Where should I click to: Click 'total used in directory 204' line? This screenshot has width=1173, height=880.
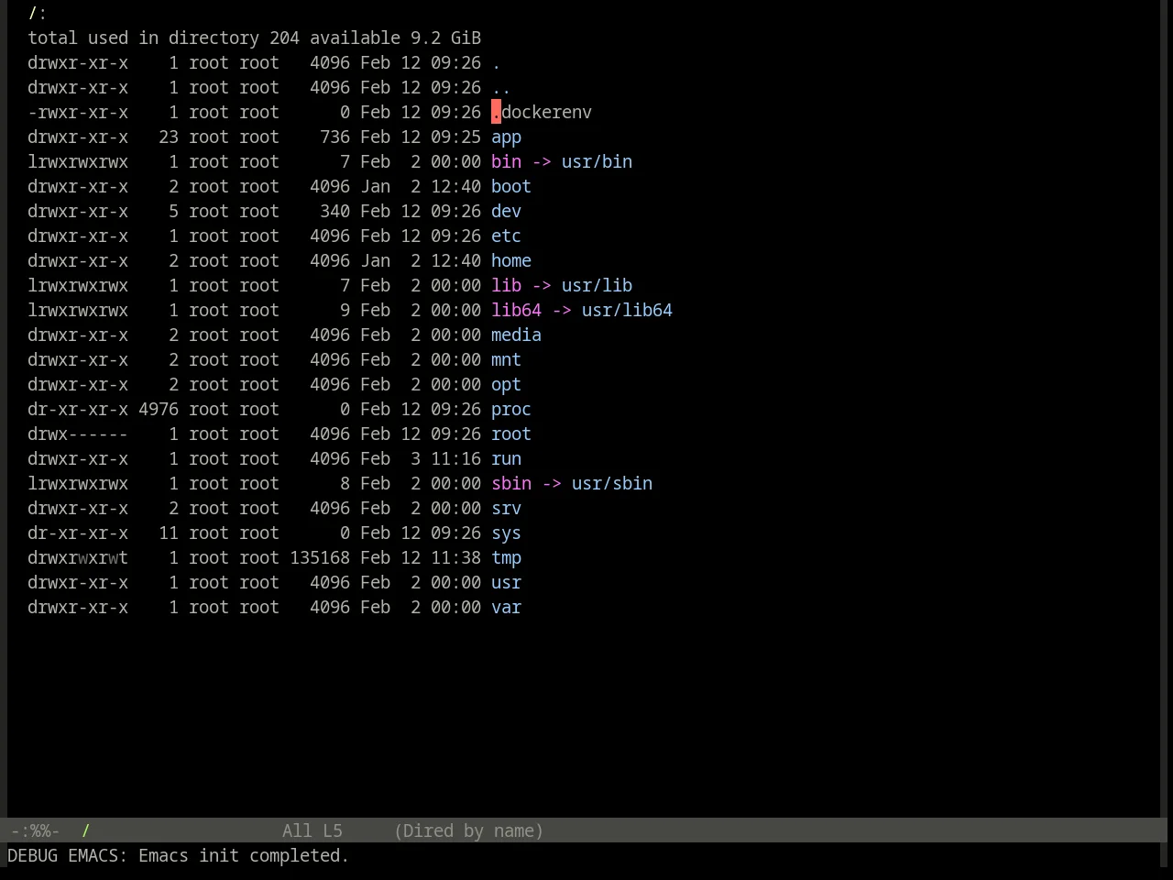pos(163,38)
